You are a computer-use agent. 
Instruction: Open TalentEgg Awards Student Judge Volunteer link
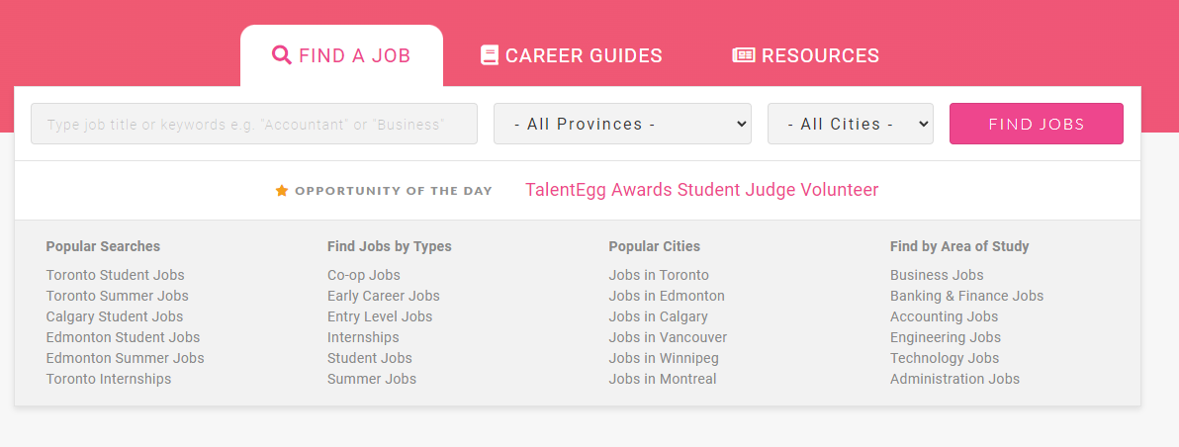[x=701, y=190]
